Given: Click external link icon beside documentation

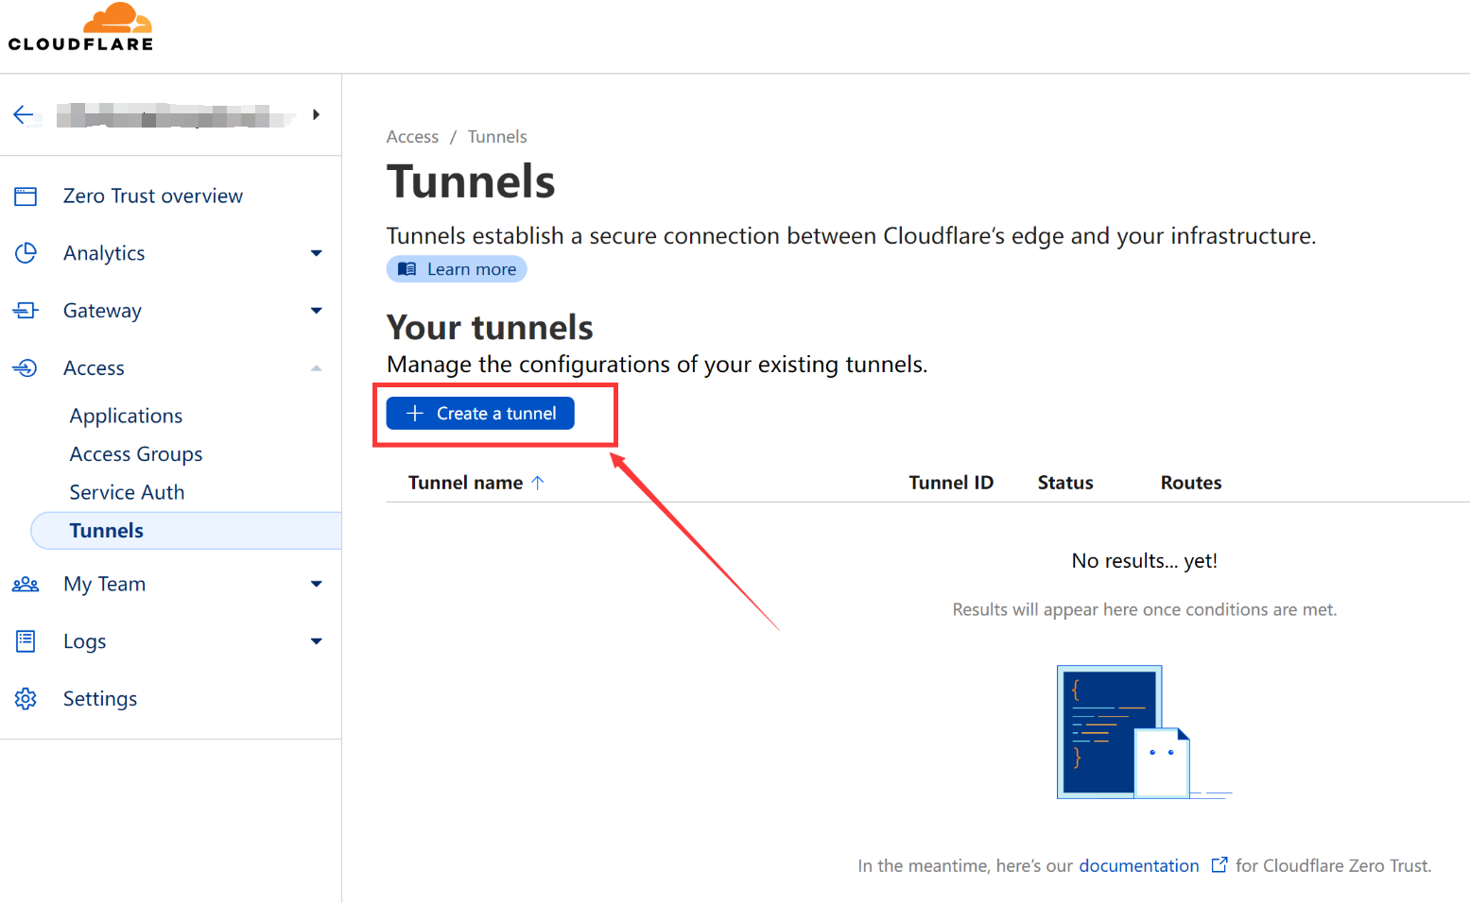Looking at the screenshot, I should [1219, 865].
